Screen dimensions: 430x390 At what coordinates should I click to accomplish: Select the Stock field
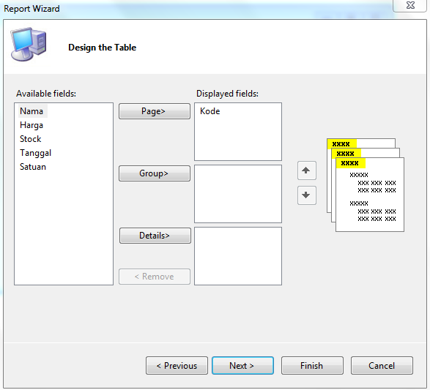31,139
